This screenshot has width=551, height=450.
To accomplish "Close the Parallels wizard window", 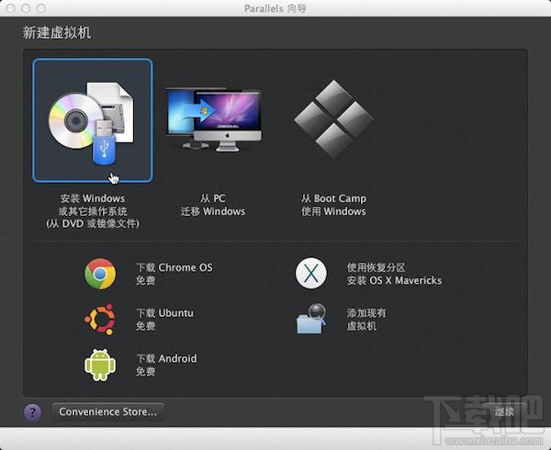I will pos(11,8).
